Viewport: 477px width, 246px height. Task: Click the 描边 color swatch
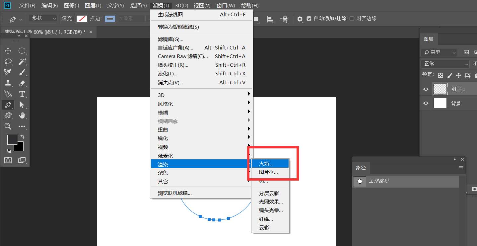click(110, 19)
